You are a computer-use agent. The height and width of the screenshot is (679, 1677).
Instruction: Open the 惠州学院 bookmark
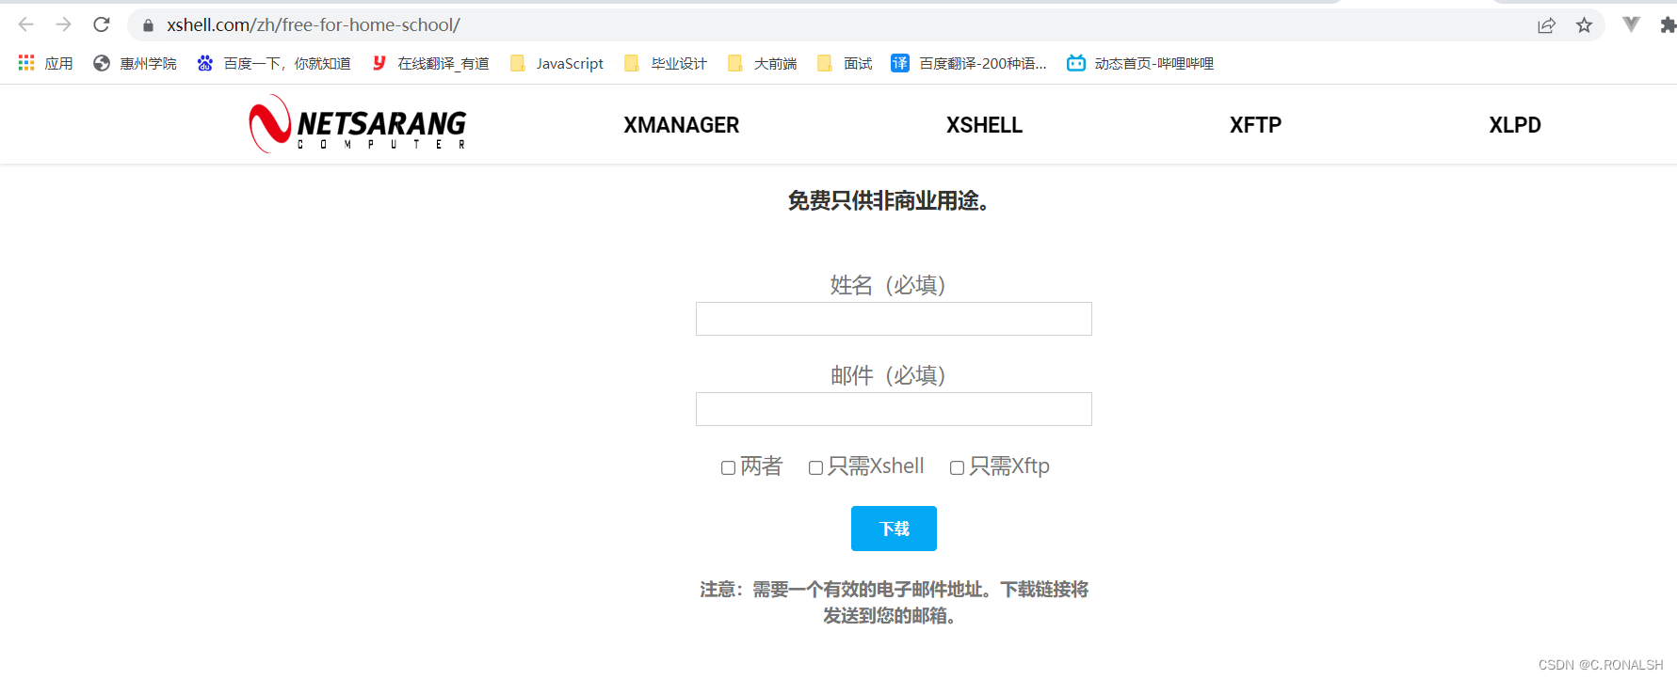135,63
